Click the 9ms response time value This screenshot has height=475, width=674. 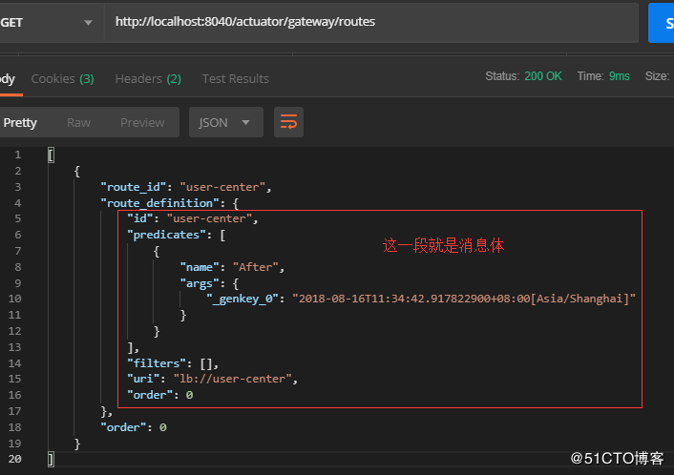619,76
